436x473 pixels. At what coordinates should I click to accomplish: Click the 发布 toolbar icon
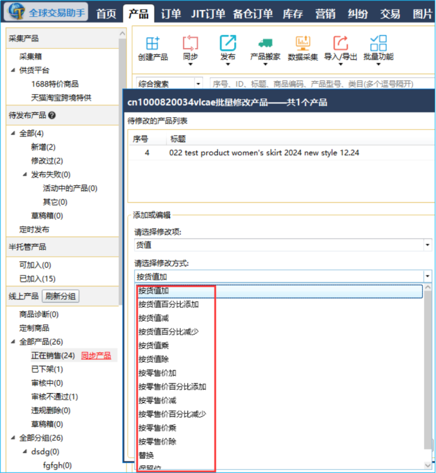pyautogui.click(x=227, y=43)
